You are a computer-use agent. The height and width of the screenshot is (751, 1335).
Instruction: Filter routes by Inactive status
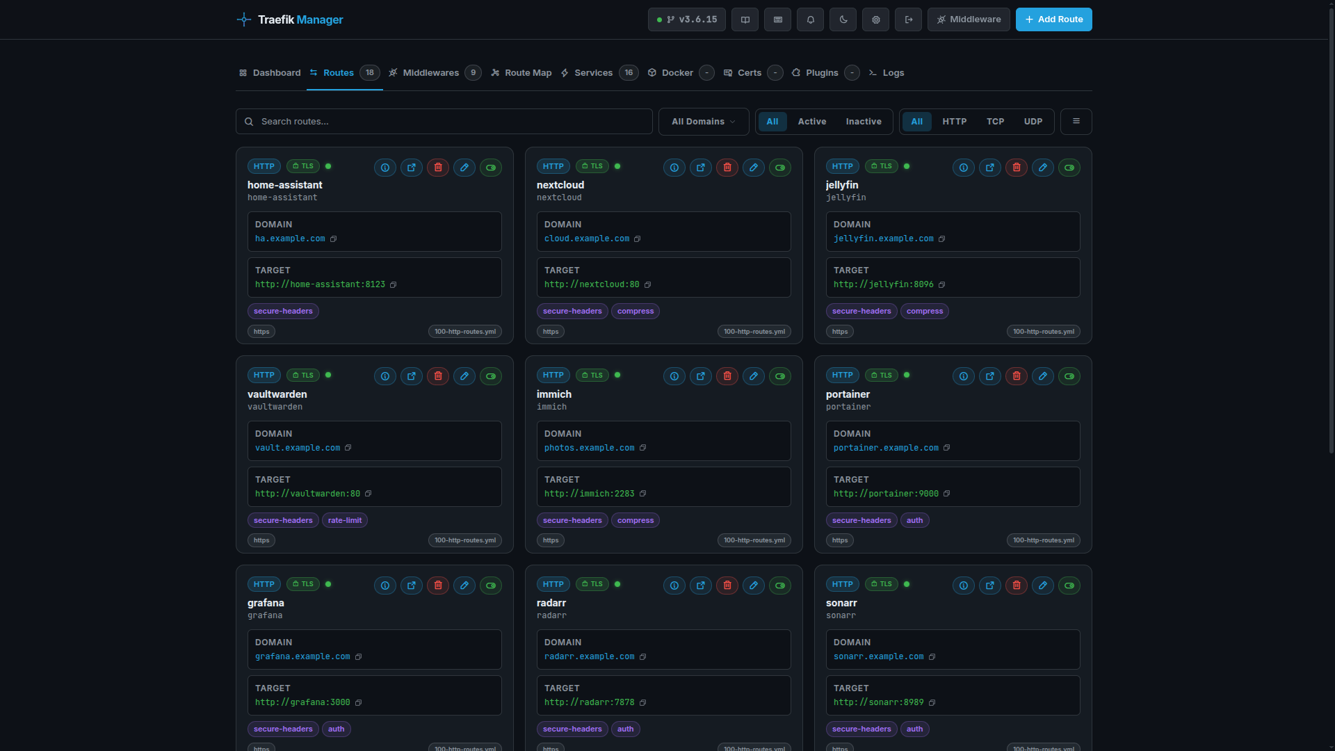864,122
